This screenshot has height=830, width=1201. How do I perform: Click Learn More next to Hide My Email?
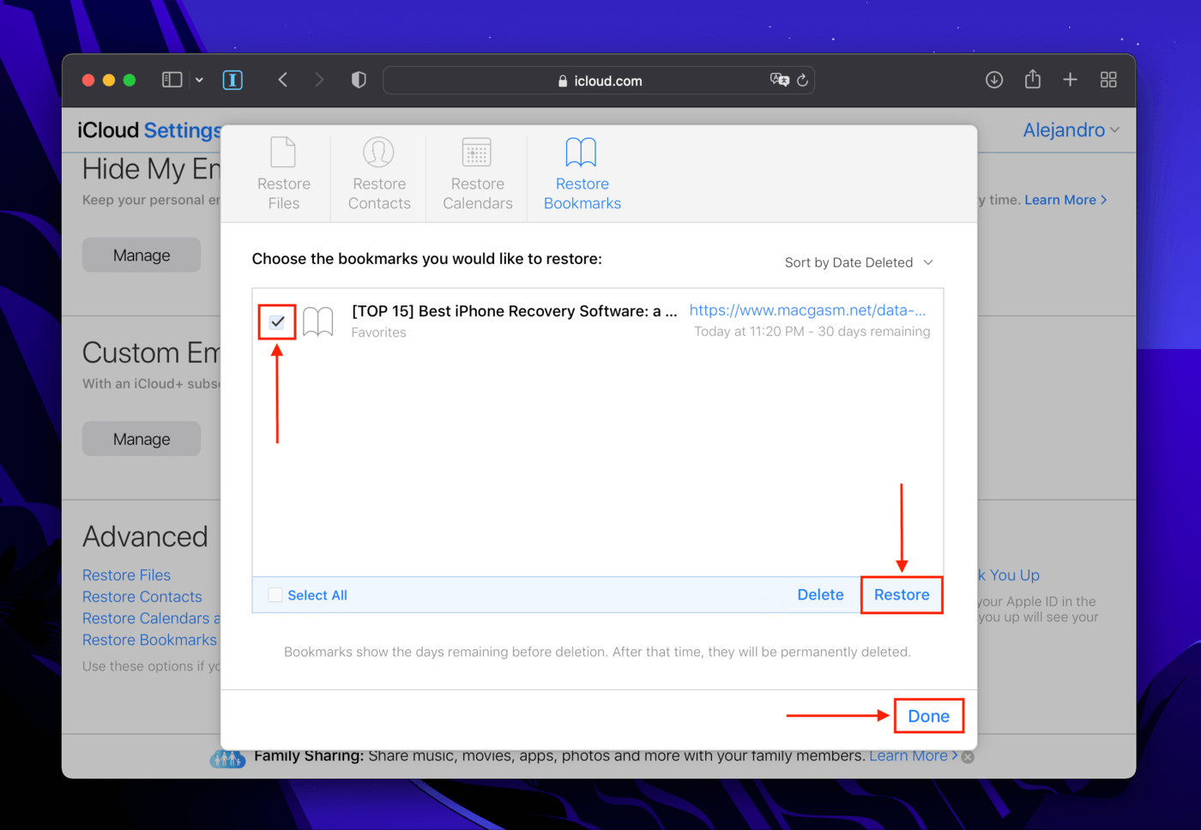(1065, 200)
